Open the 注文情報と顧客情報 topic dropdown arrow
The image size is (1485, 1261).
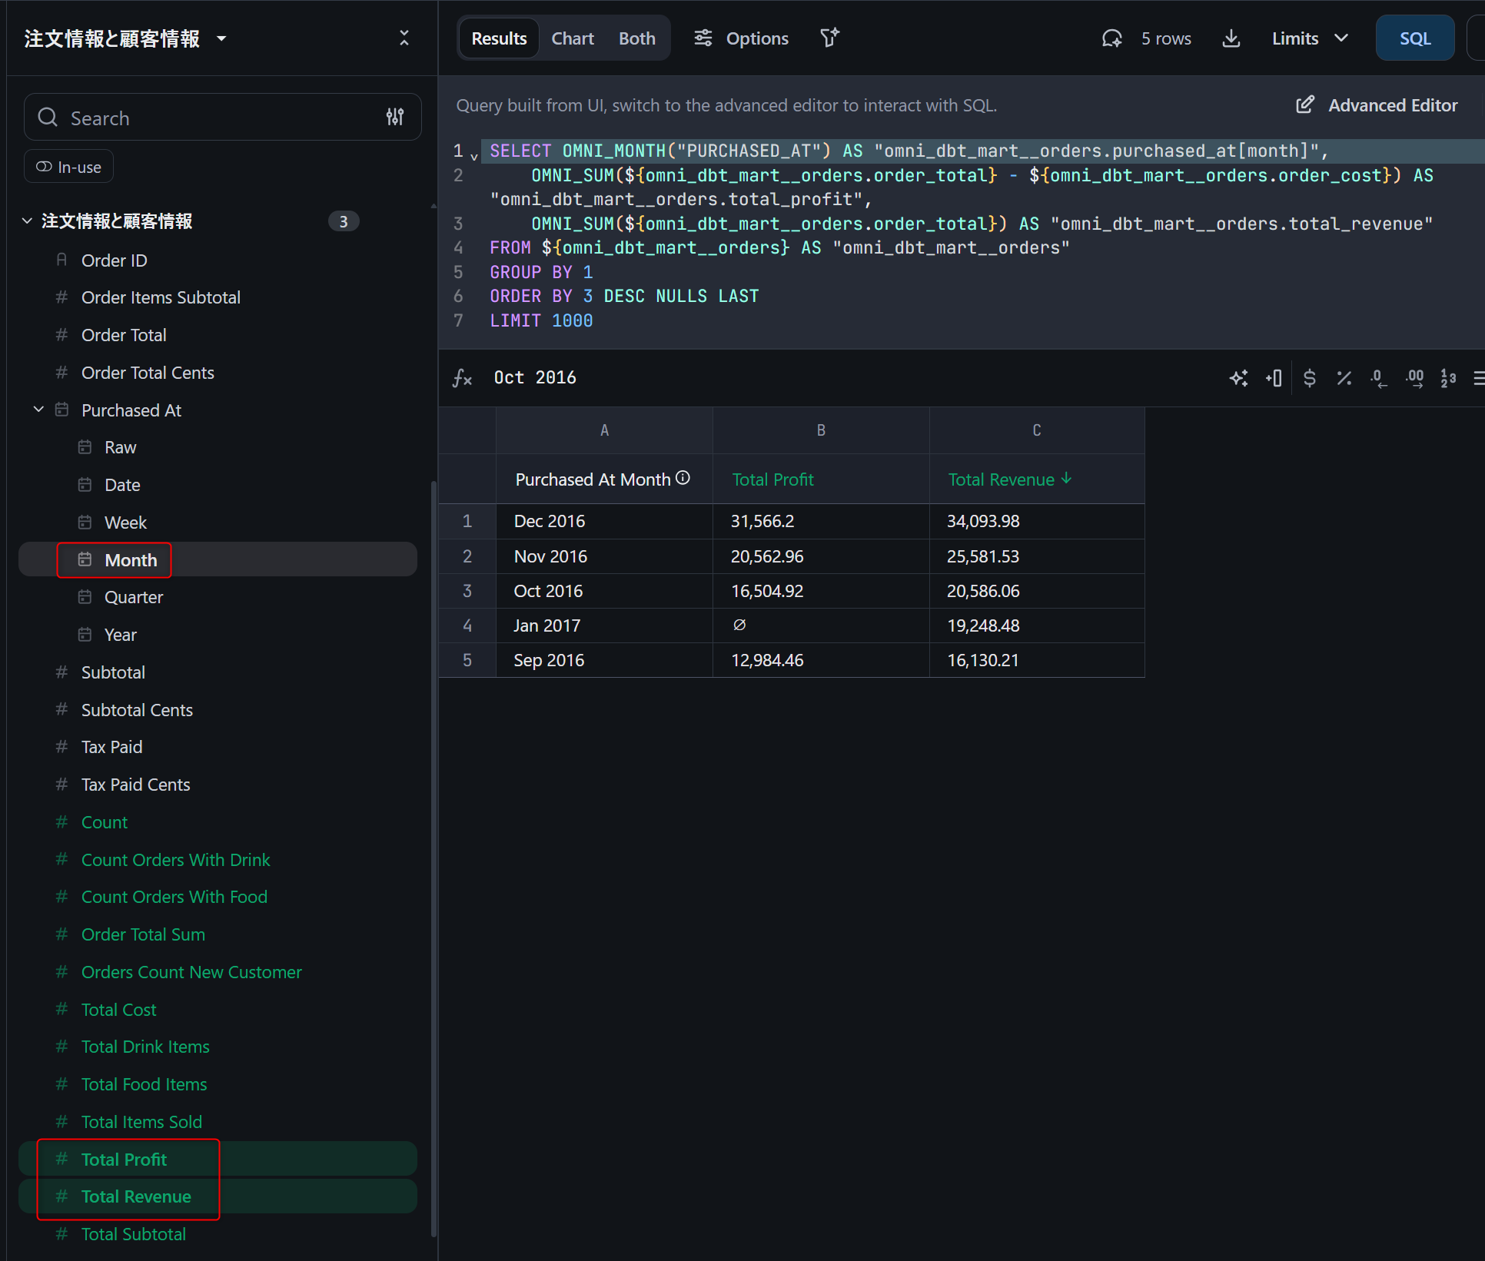pos(221,38)
